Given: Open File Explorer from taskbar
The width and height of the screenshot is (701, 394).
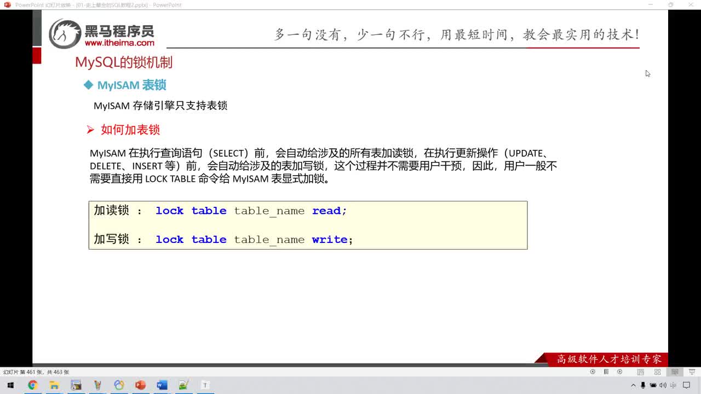Looking at the screenshot, I should 54,385.
